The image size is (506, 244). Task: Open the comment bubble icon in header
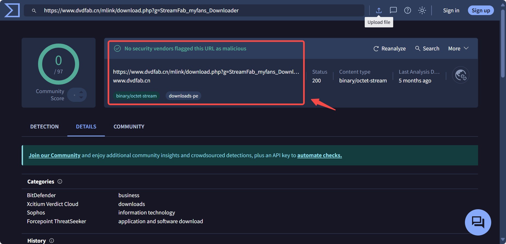pyautogui.click(x=393, y=10)
